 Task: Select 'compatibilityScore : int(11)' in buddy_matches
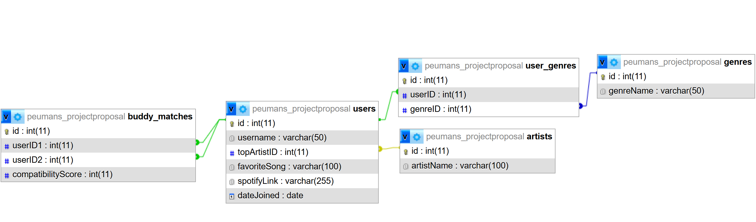[98, 175]
